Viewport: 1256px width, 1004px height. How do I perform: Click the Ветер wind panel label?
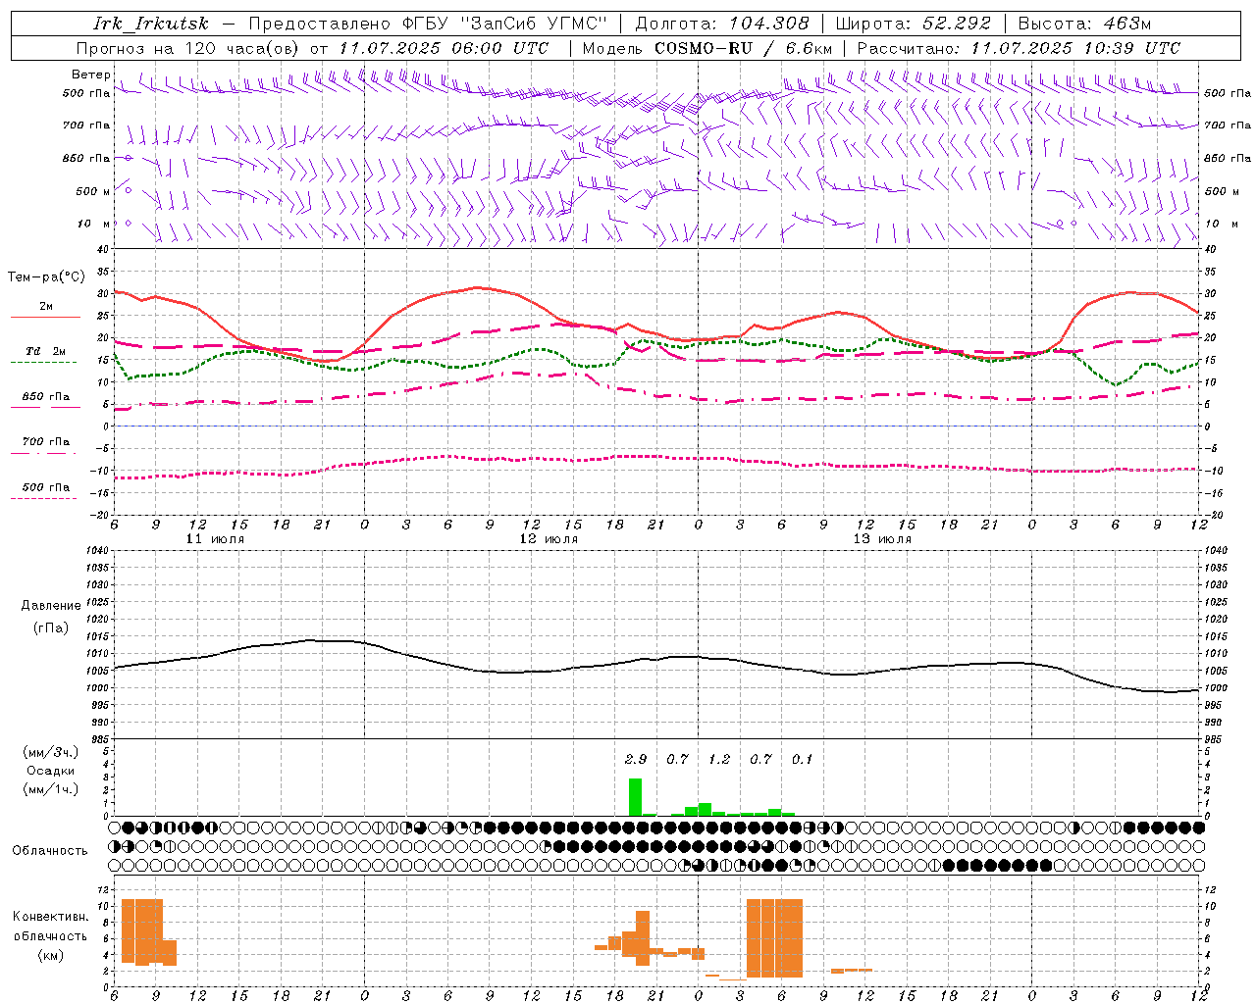90,75
